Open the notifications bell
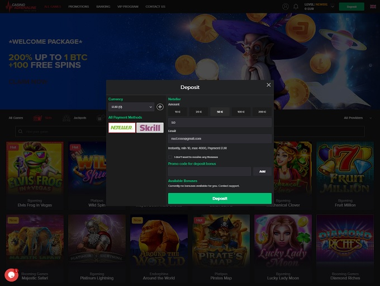The height and width of the screenshot is (286, 380). 296,7
